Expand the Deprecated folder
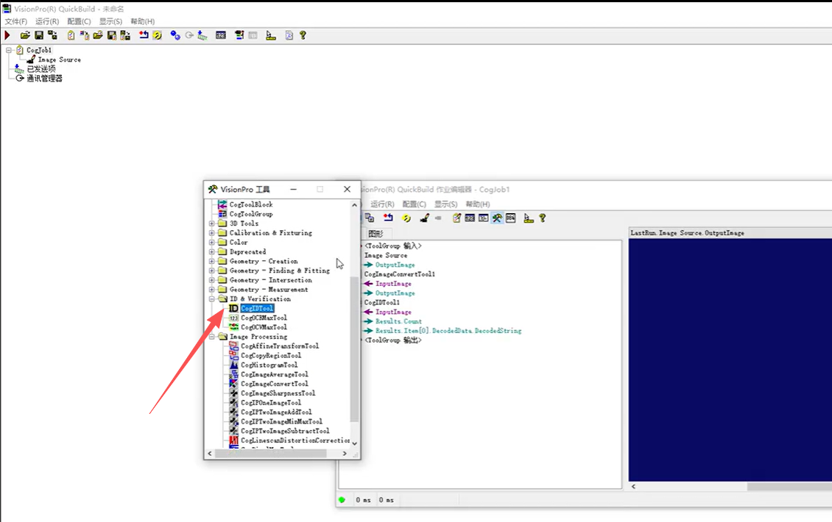Viewport: 832px width, 522px height. (212, 252)
